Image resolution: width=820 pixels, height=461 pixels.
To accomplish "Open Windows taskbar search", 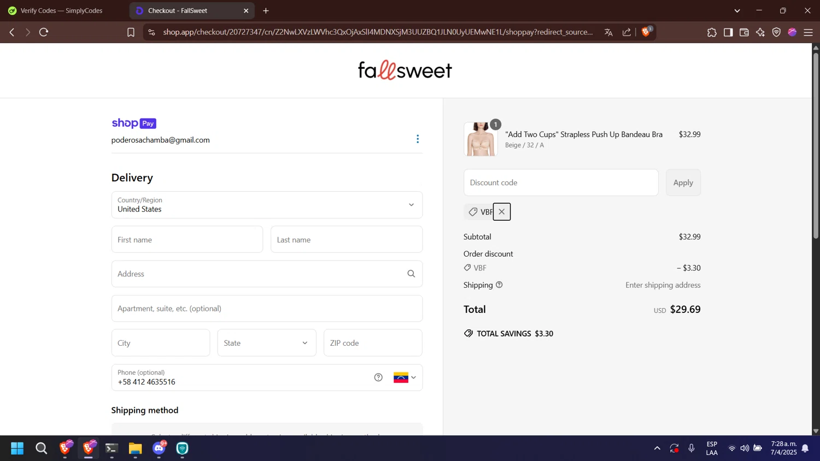I will click(41, 448).
